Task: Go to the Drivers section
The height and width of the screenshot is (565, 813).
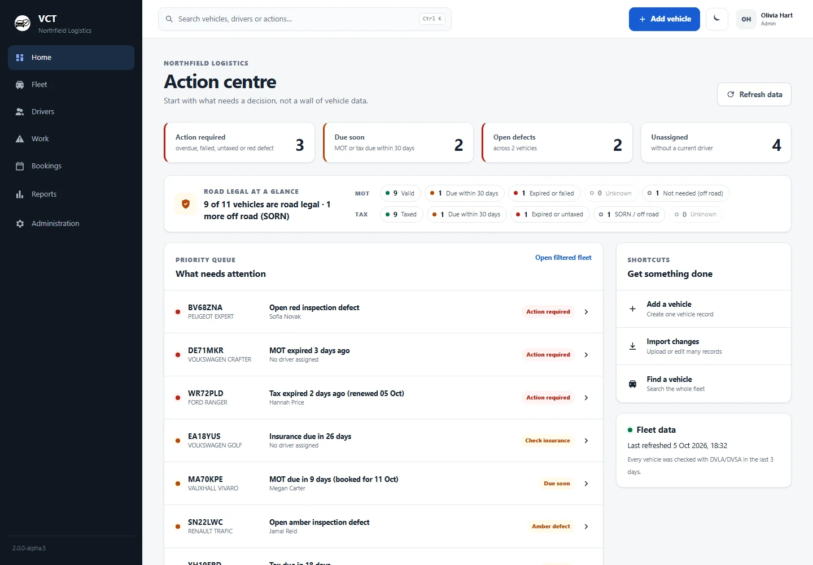Action: tap(71, 112)
